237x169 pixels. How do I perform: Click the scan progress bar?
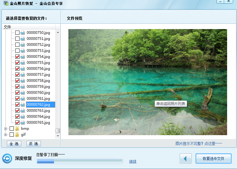(80, 161)
